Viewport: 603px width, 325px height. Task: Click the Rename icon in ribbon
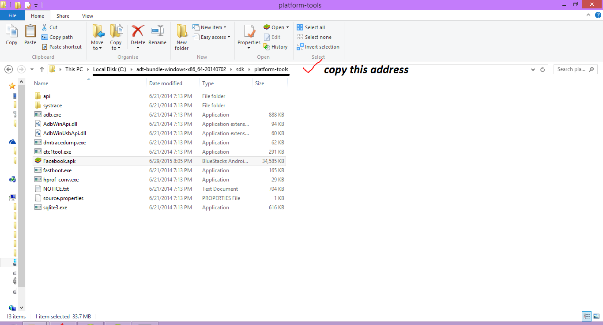(x=157, y=32)
